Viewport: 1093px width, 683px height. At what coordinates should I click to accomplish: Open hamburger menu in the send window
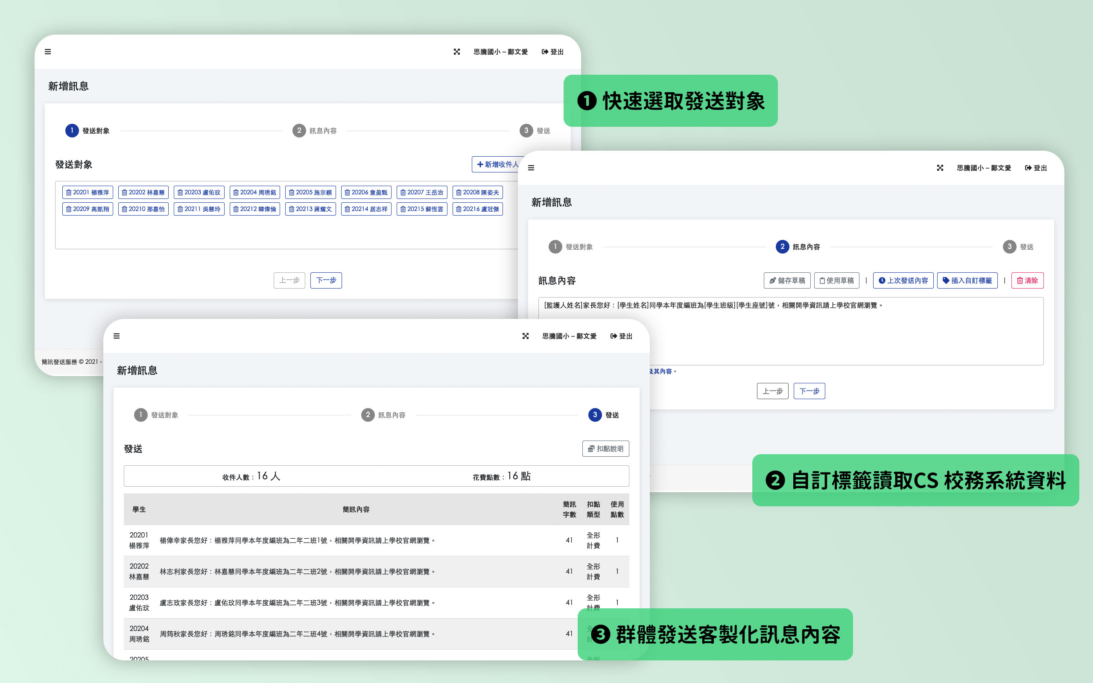117,336
